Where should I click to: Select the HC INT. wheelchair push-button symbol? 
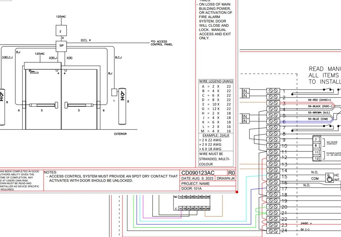(328, 177)
